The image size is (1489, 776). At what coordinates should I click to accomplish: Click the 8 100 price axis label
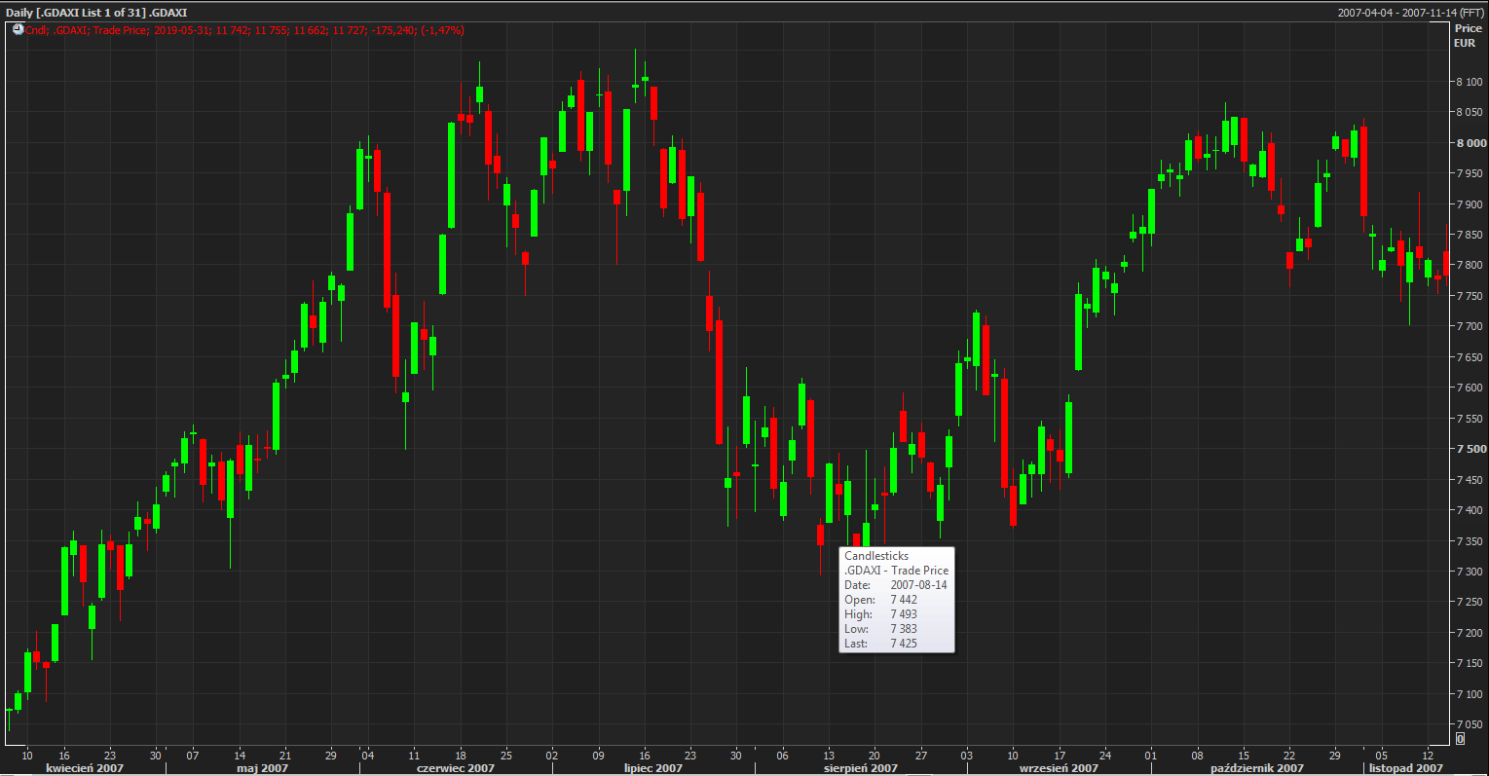point(1470,82)
